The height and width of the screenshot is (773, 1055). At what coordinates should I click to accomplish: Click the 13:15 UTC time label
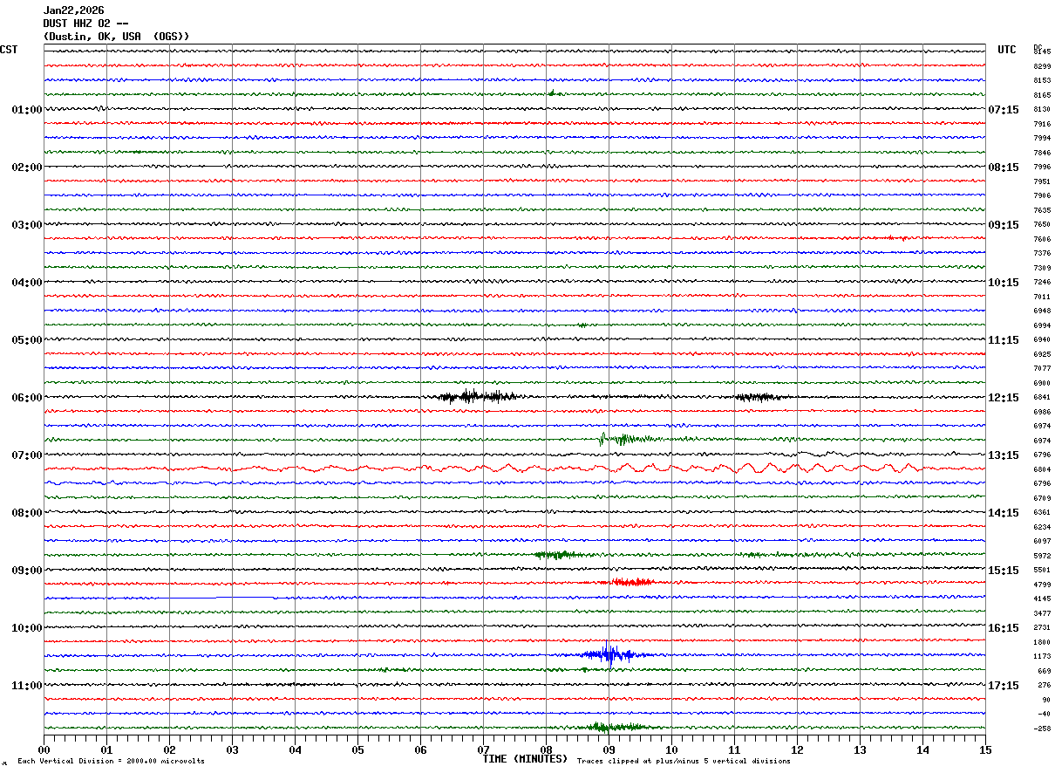[1003, 455]
